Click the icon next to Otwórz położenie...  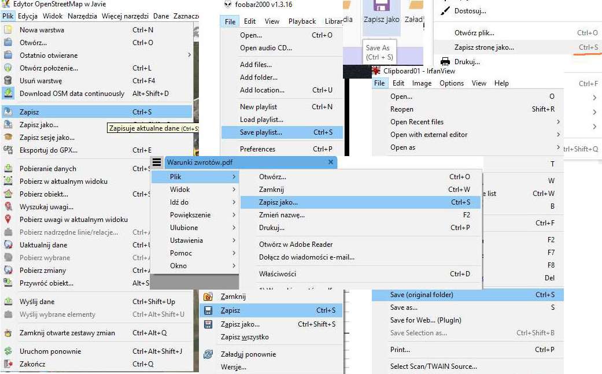8,68
